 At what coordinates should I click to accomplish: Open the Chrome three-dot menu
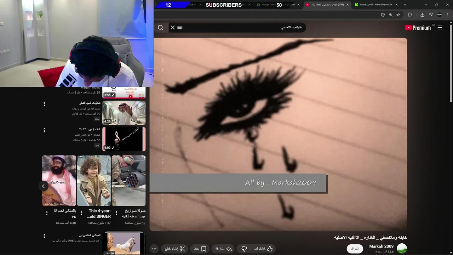(448, 15)
